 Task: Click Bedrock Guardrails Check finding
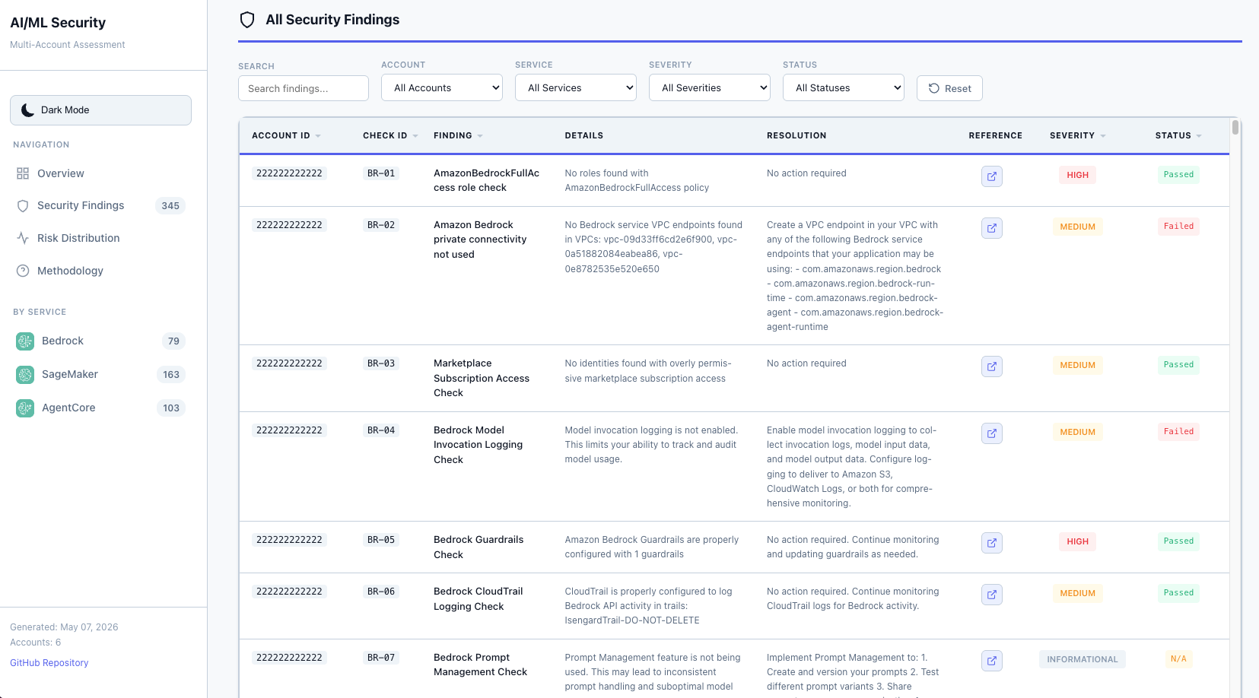point(478,547)
